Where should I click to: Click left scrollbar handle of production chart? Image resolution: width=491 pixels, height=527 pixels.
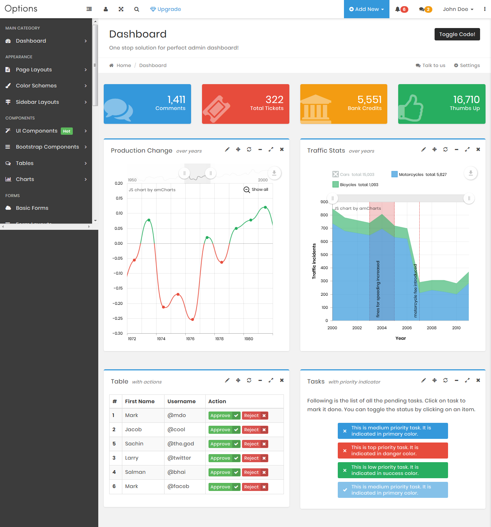(x=185, y=173)
